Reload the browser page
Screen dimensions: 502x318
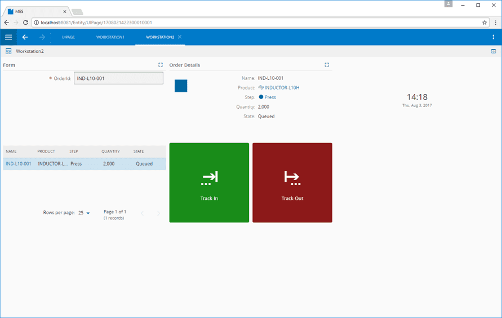(25, 23)
